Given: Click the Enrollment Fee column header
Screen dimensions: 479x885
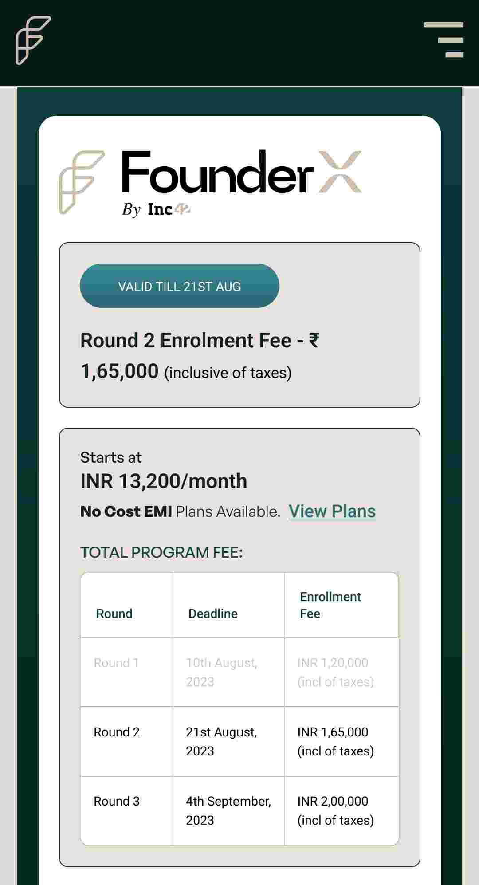Looking at the screenshot, I should click(330, 605).
